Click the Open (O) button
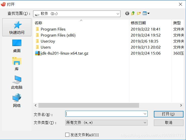Image resolution: width=186 pixels, height=140 pixels. pos(169,114)
